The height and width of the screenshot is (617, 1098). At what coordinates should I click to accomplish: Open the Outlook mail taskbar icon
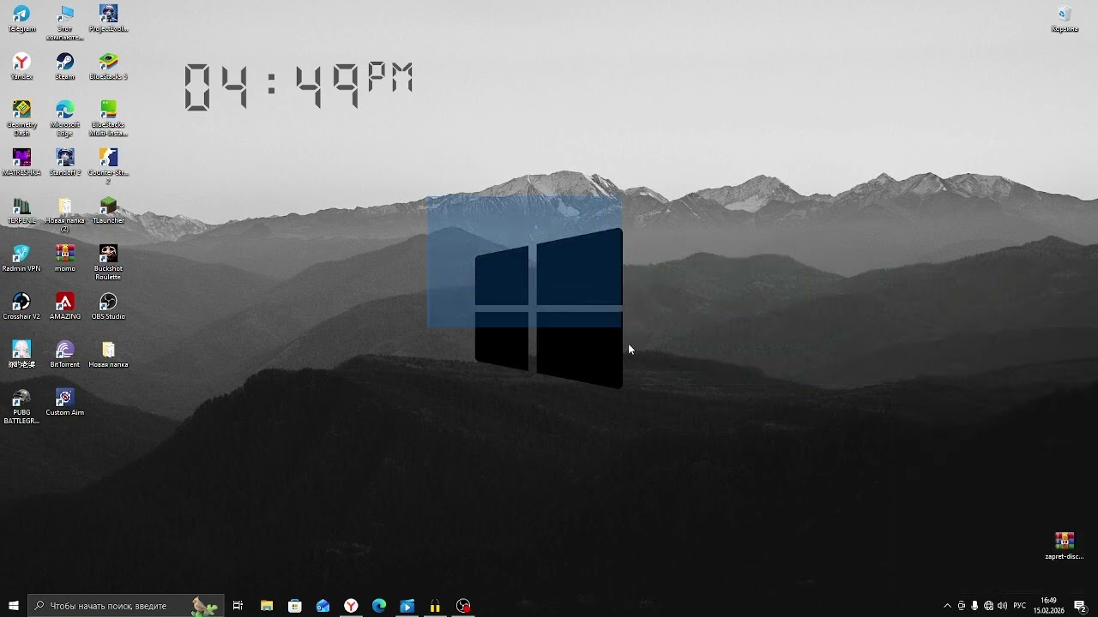(x=323, y=606)
